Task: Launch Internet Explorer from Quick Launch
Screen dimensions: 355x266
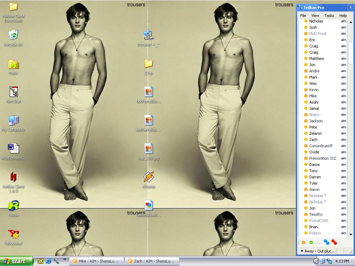Action: click(x=49, y=261)
